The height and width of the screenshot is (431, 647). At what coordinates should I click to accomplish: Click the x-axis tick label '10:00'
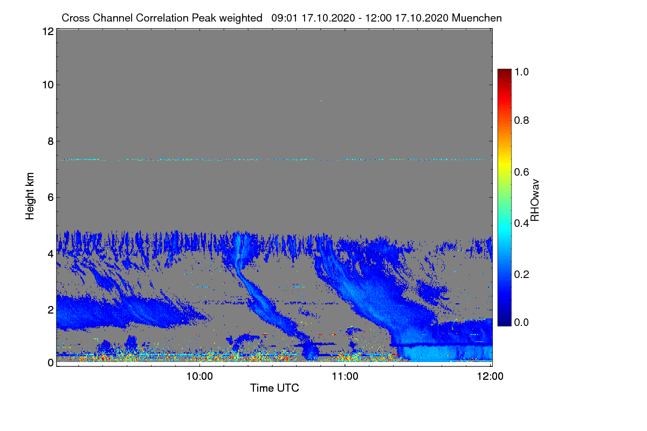pos(199,376)
